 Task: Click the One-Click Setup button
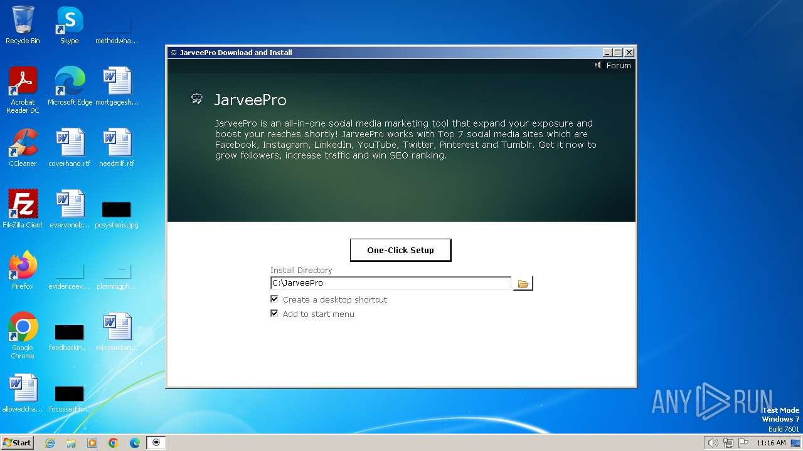pyautogui.click(x=400, y=250)
